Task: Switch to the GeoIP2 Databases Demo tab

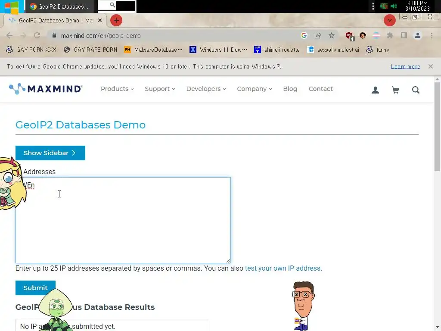Action: 55,20
